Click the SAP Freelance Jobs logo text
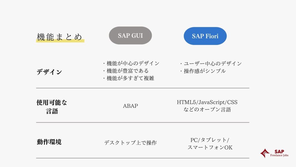The width and height of the screenshot is (296, 167). 279,153
